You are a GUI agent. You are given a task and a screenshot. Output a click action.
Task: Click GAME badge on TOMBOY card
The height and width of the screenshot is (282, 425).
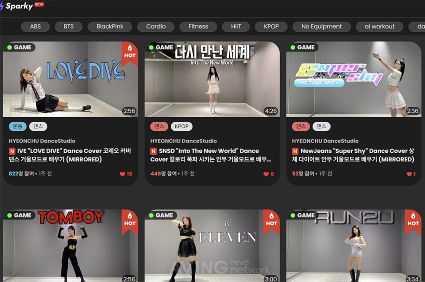(x=19, y=215)
